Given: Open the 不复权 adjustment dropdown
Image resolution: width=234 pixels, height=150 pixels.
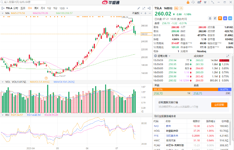Looking at the screenshot, I should pos(136,13).
